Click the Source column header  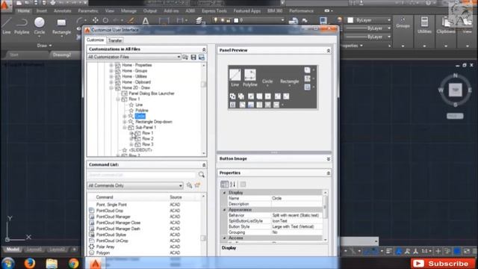[176, 197]
